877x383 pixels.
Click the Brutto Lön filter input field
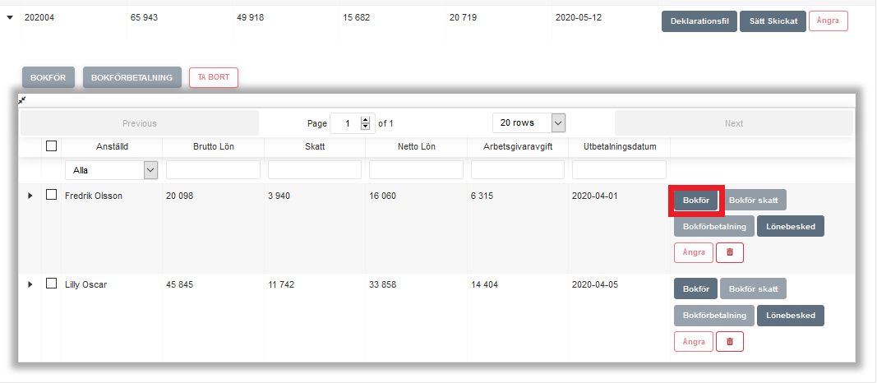click(213, 169)
